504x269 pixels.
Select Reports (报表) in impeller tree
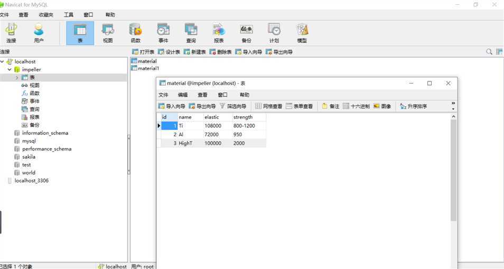tap(31, 117)
